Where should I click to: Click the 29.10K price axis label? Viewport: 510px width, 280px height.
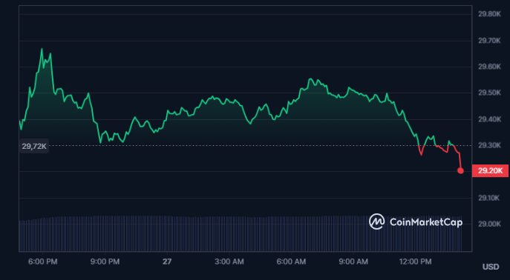tap(489, 198)
